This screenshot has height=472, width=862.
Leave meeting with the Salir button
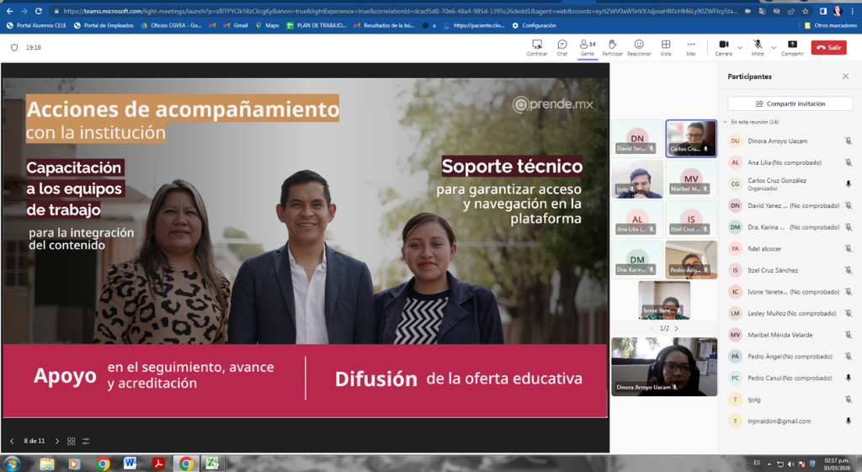click(829, 47)
